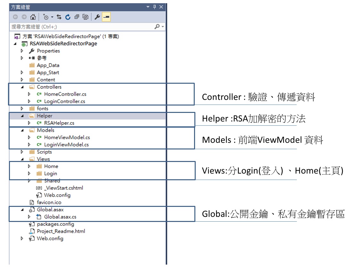Viewport: 359px width, 271px height.
Task: Expand the Home folder under Views
Action: coord(29,166)
